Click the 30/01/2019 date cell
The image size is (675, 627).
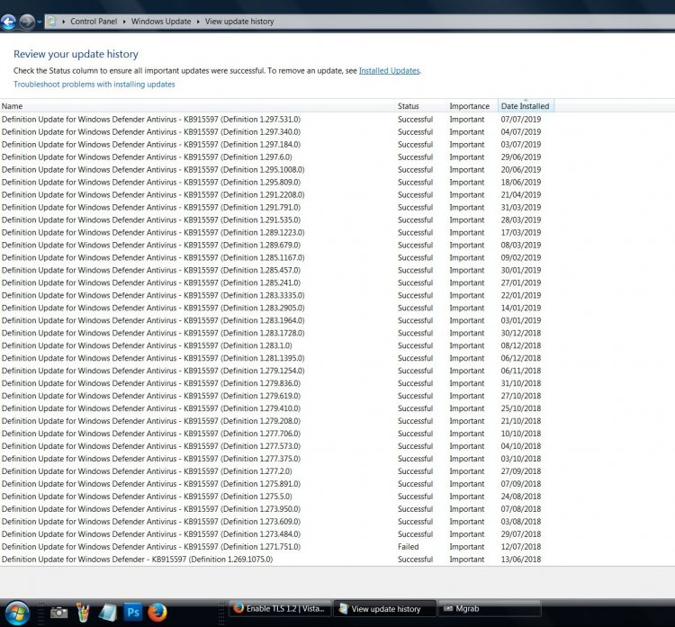(x=521, y=270)
